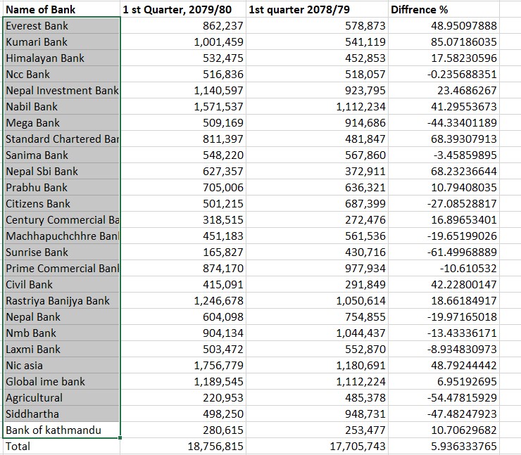Select Nic asia's 1,756,779 value cell
Screen dimensions: 521x455
coord(183,366)
